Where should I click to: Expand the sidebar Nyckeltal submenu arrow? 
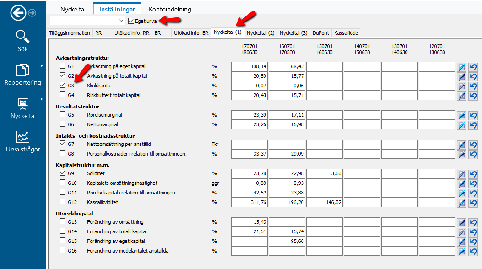(x=41, y=99)
